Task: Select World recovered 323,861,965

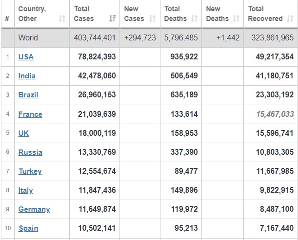Action: [273, 38]
